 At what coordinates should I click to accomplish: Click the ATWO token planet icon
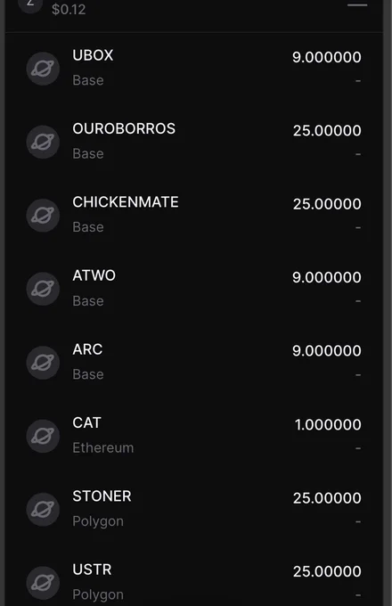[x=43, y=289]
